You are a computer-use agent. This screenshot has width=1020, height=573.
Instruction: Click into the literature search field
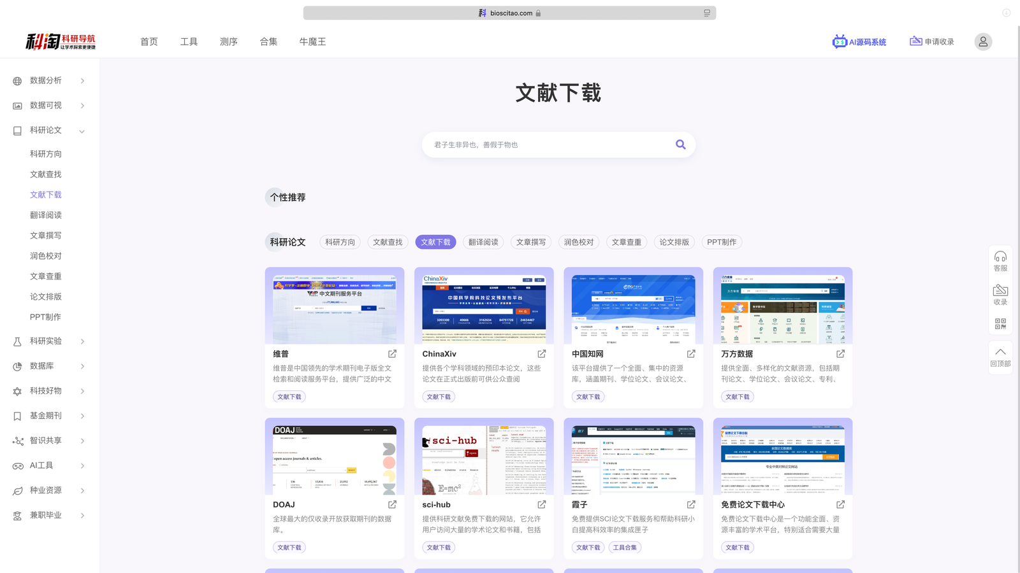click(x=548, y=145)
